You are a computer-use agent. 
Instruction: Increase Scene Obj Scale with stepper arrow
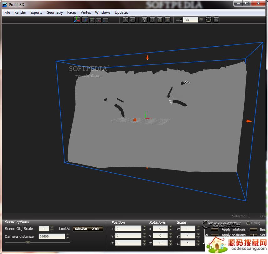[x=52, y=227]
